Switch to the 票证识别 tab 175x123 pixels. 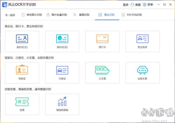(106, 15)
